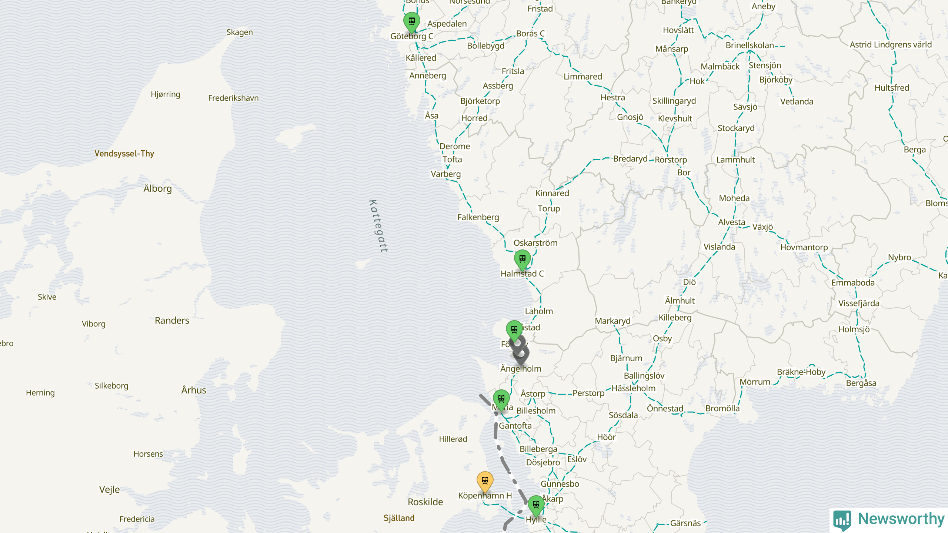The height and width of the screenshot is (533, 948).
Task: Select the Skillingaryd station label
Action: (x=674, y=101)
